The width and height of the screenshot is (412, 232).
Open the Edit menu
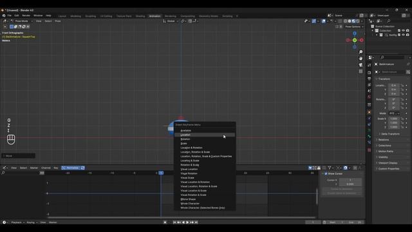(17, 15)
